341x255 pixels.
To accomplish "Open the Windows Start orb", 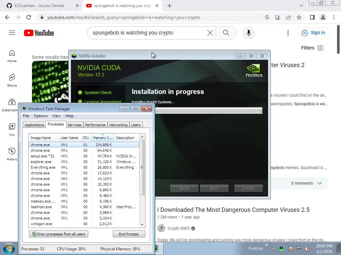I will pyautogui.click(x=9, y=249).
